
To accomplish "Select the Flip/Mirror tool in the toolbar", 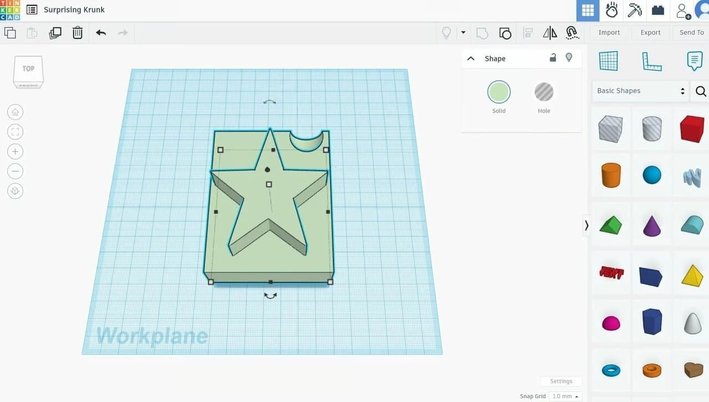I will click(x=549, y=33).
